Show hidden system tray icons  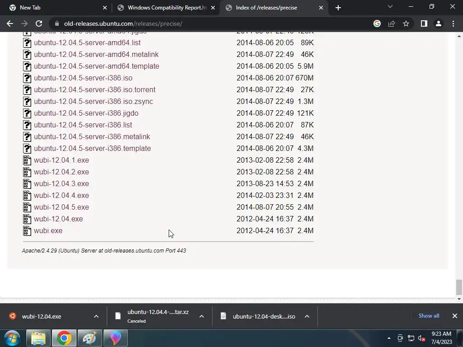tap(389, 338)
